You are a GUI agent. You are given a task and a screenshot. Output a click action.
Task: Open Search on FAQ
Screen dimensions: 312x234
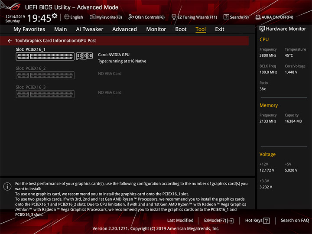pyautogui.click(x=295, y=221)
